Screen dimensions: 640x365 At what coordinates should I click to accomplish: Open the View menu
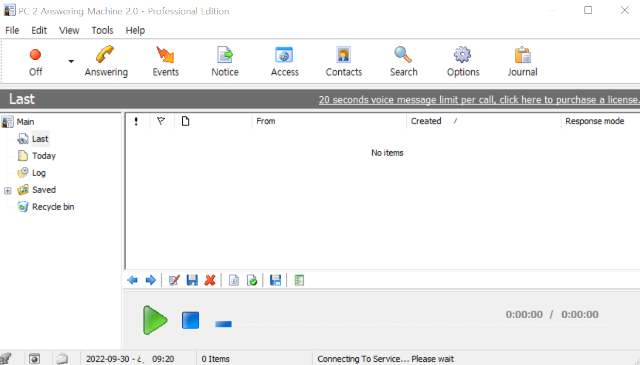click(69, 30)
